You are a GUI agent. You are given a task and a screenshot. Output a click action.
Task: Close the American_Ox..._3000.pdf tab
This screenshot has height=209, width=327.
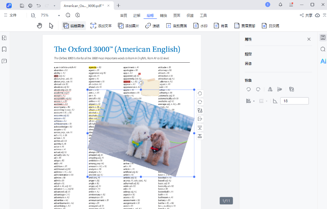tap(109, 5)
